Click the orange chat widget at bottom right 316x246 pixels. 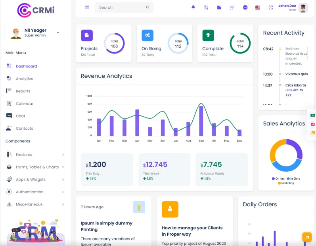pyautogui.click(x=307, y=237)
